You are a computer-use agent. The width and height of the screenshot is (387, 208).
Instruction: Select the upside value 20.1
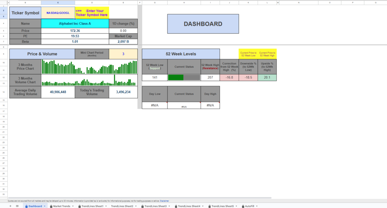pyautogui.click(x=267, y=77)
